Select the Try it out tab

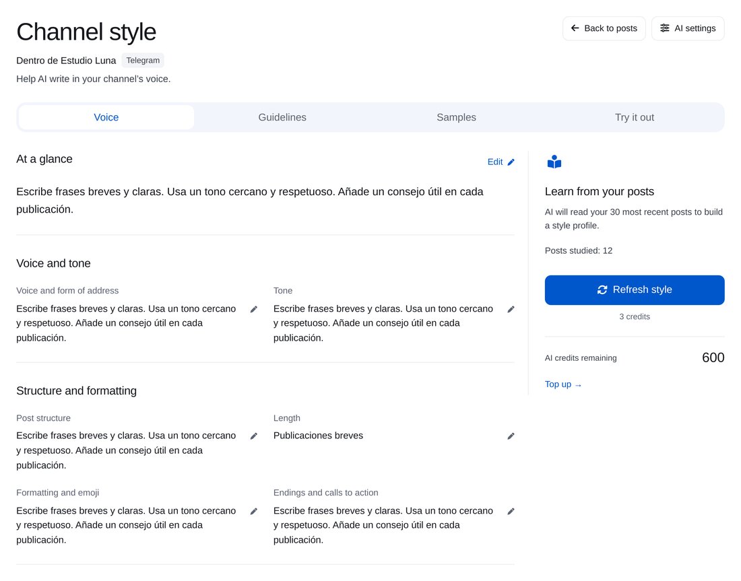point(634,117)
